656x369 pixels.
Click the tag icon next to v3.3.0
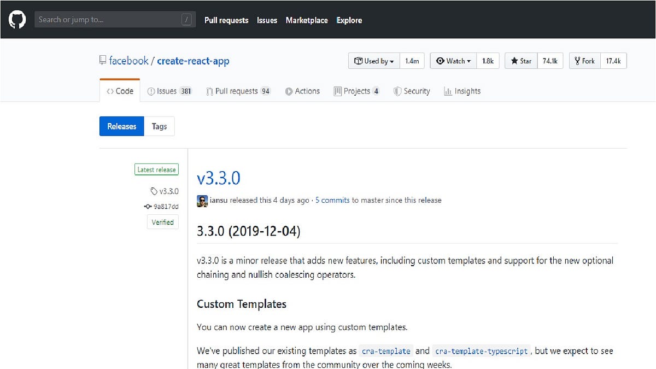pyautogui.click(x=153, y=191)
